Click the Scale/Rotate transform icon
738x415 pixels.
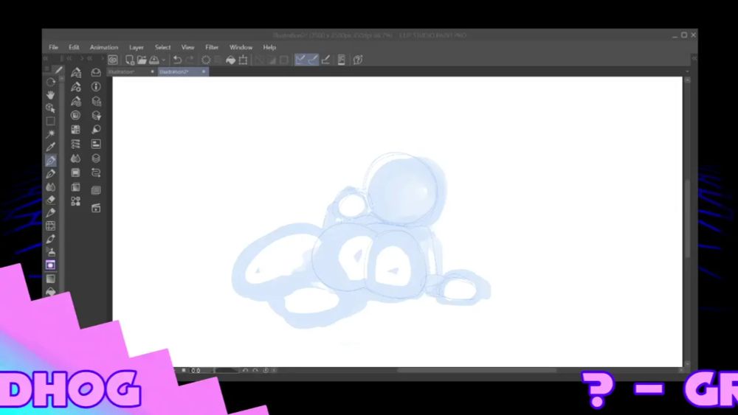coord(244,60)
